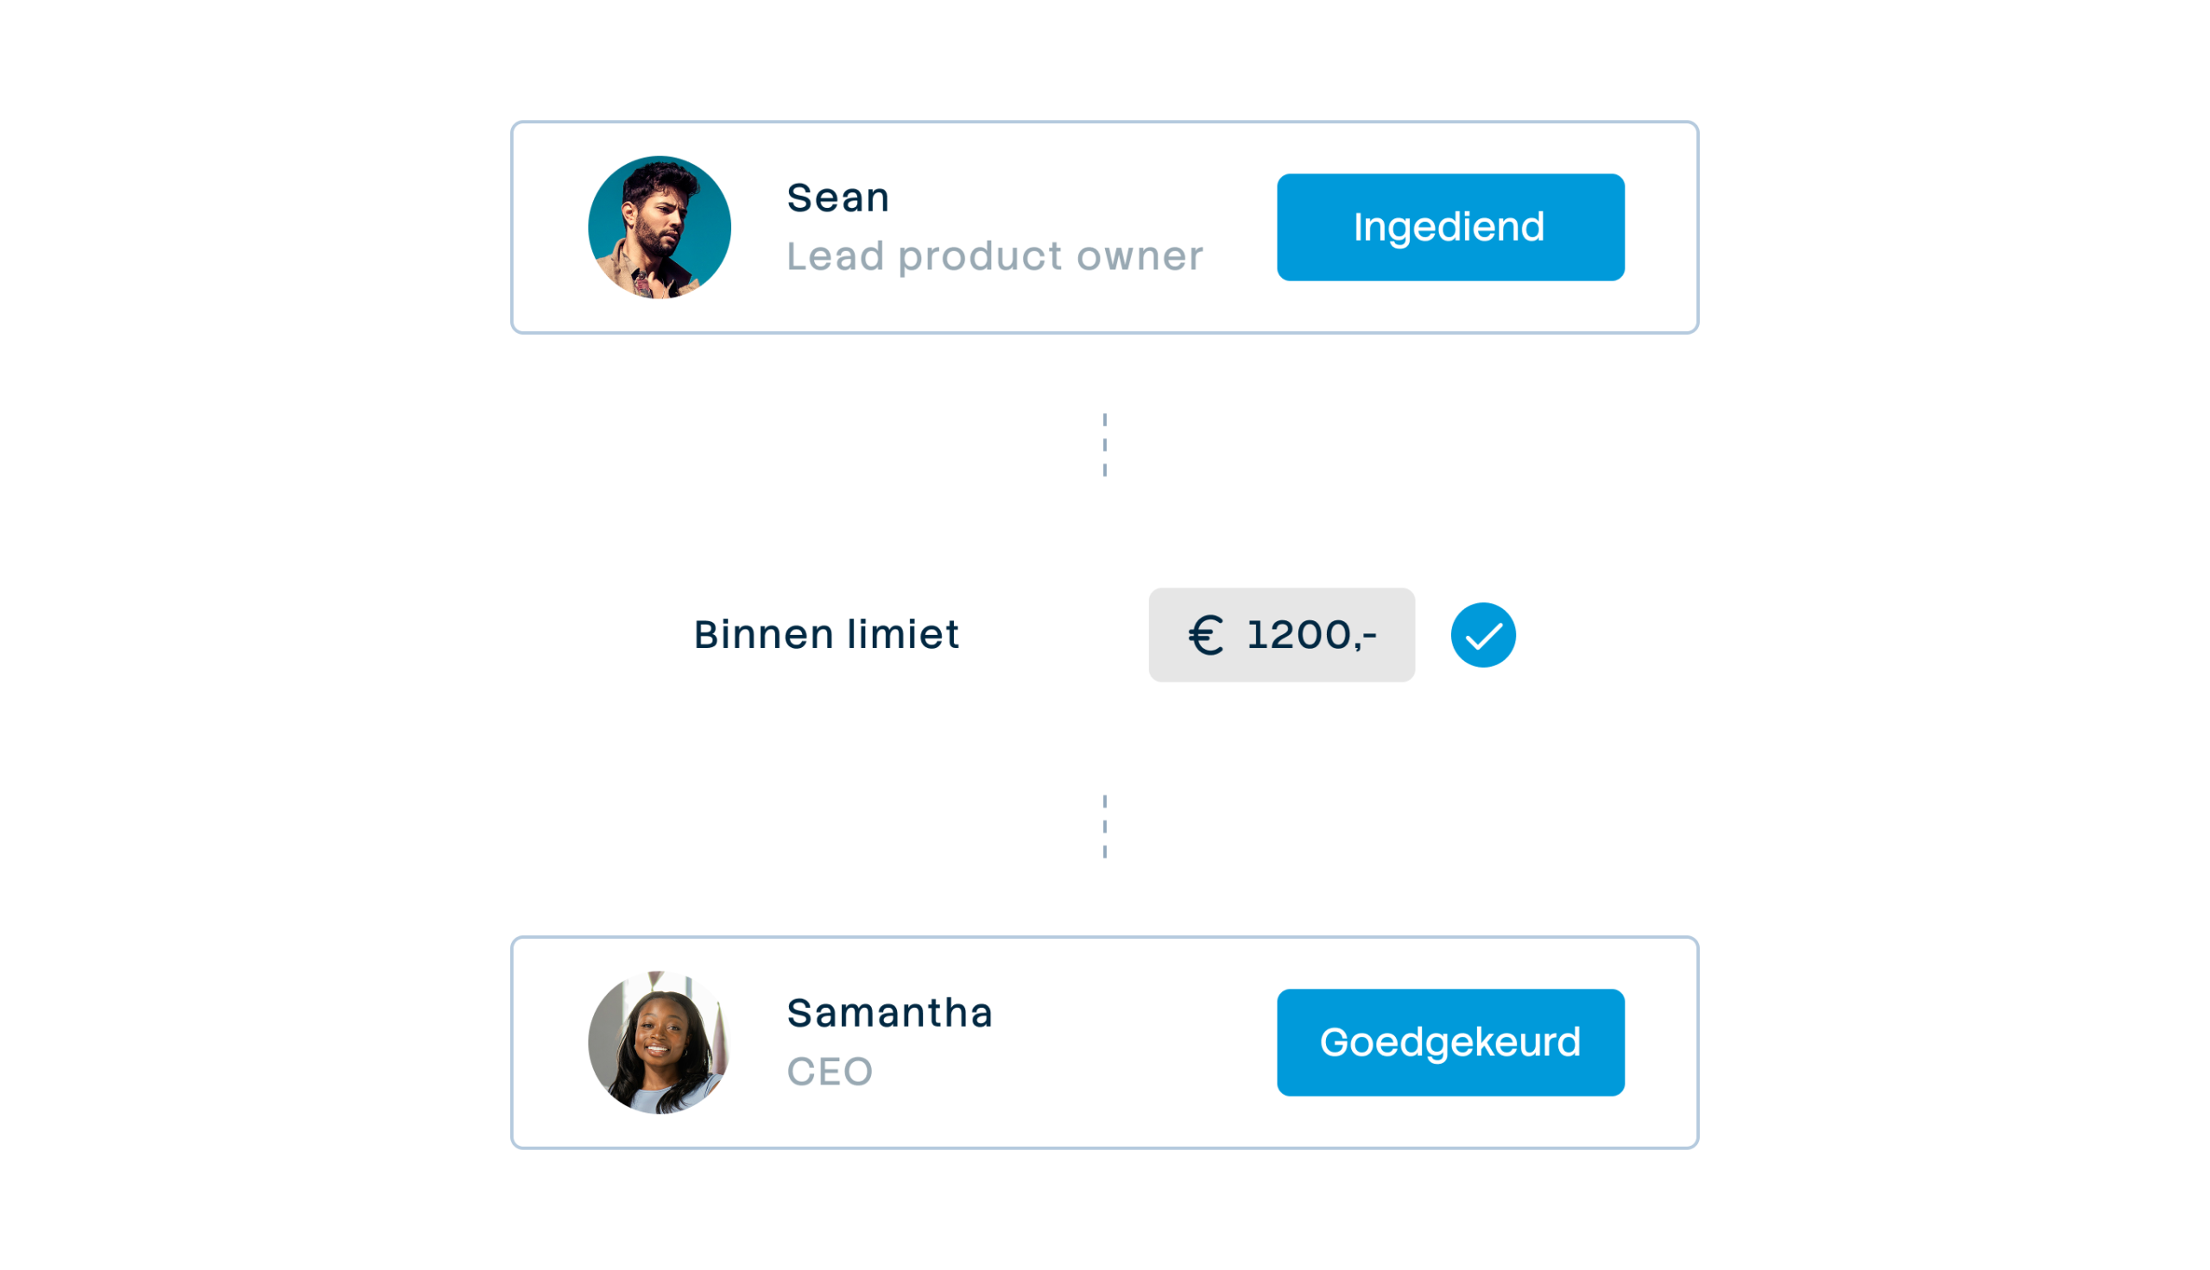Click Sean's profile photo
This screenshot has width=2210, height=1270.
click(659, 227)
